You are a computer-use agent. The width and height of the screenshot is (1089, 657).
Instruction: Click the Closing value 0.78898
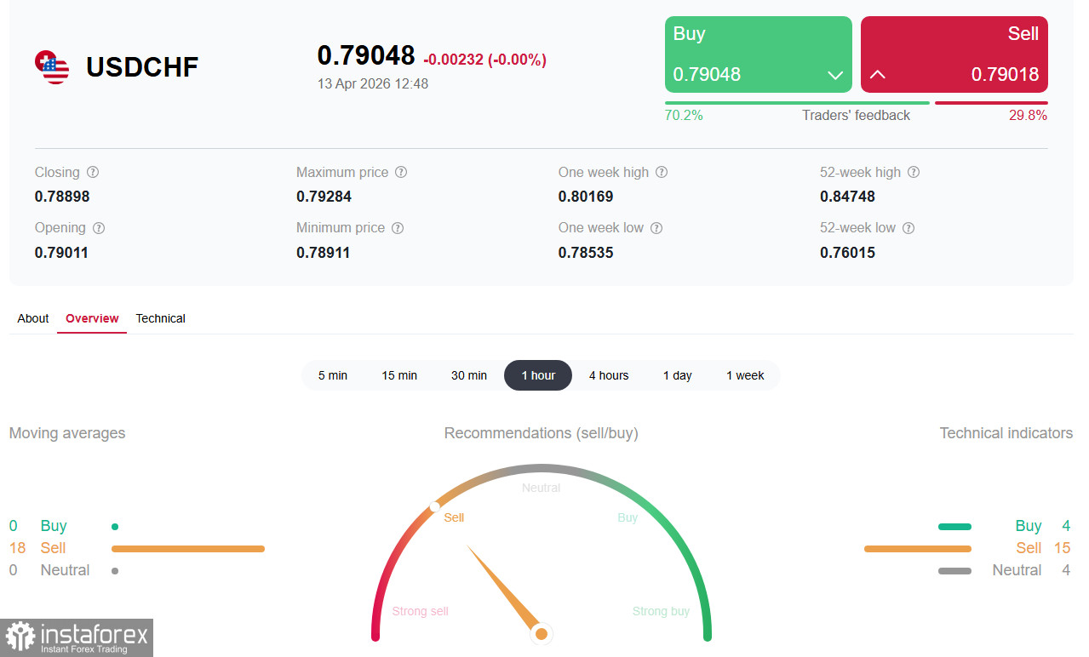pyautogui.click(x=62, y=197)
